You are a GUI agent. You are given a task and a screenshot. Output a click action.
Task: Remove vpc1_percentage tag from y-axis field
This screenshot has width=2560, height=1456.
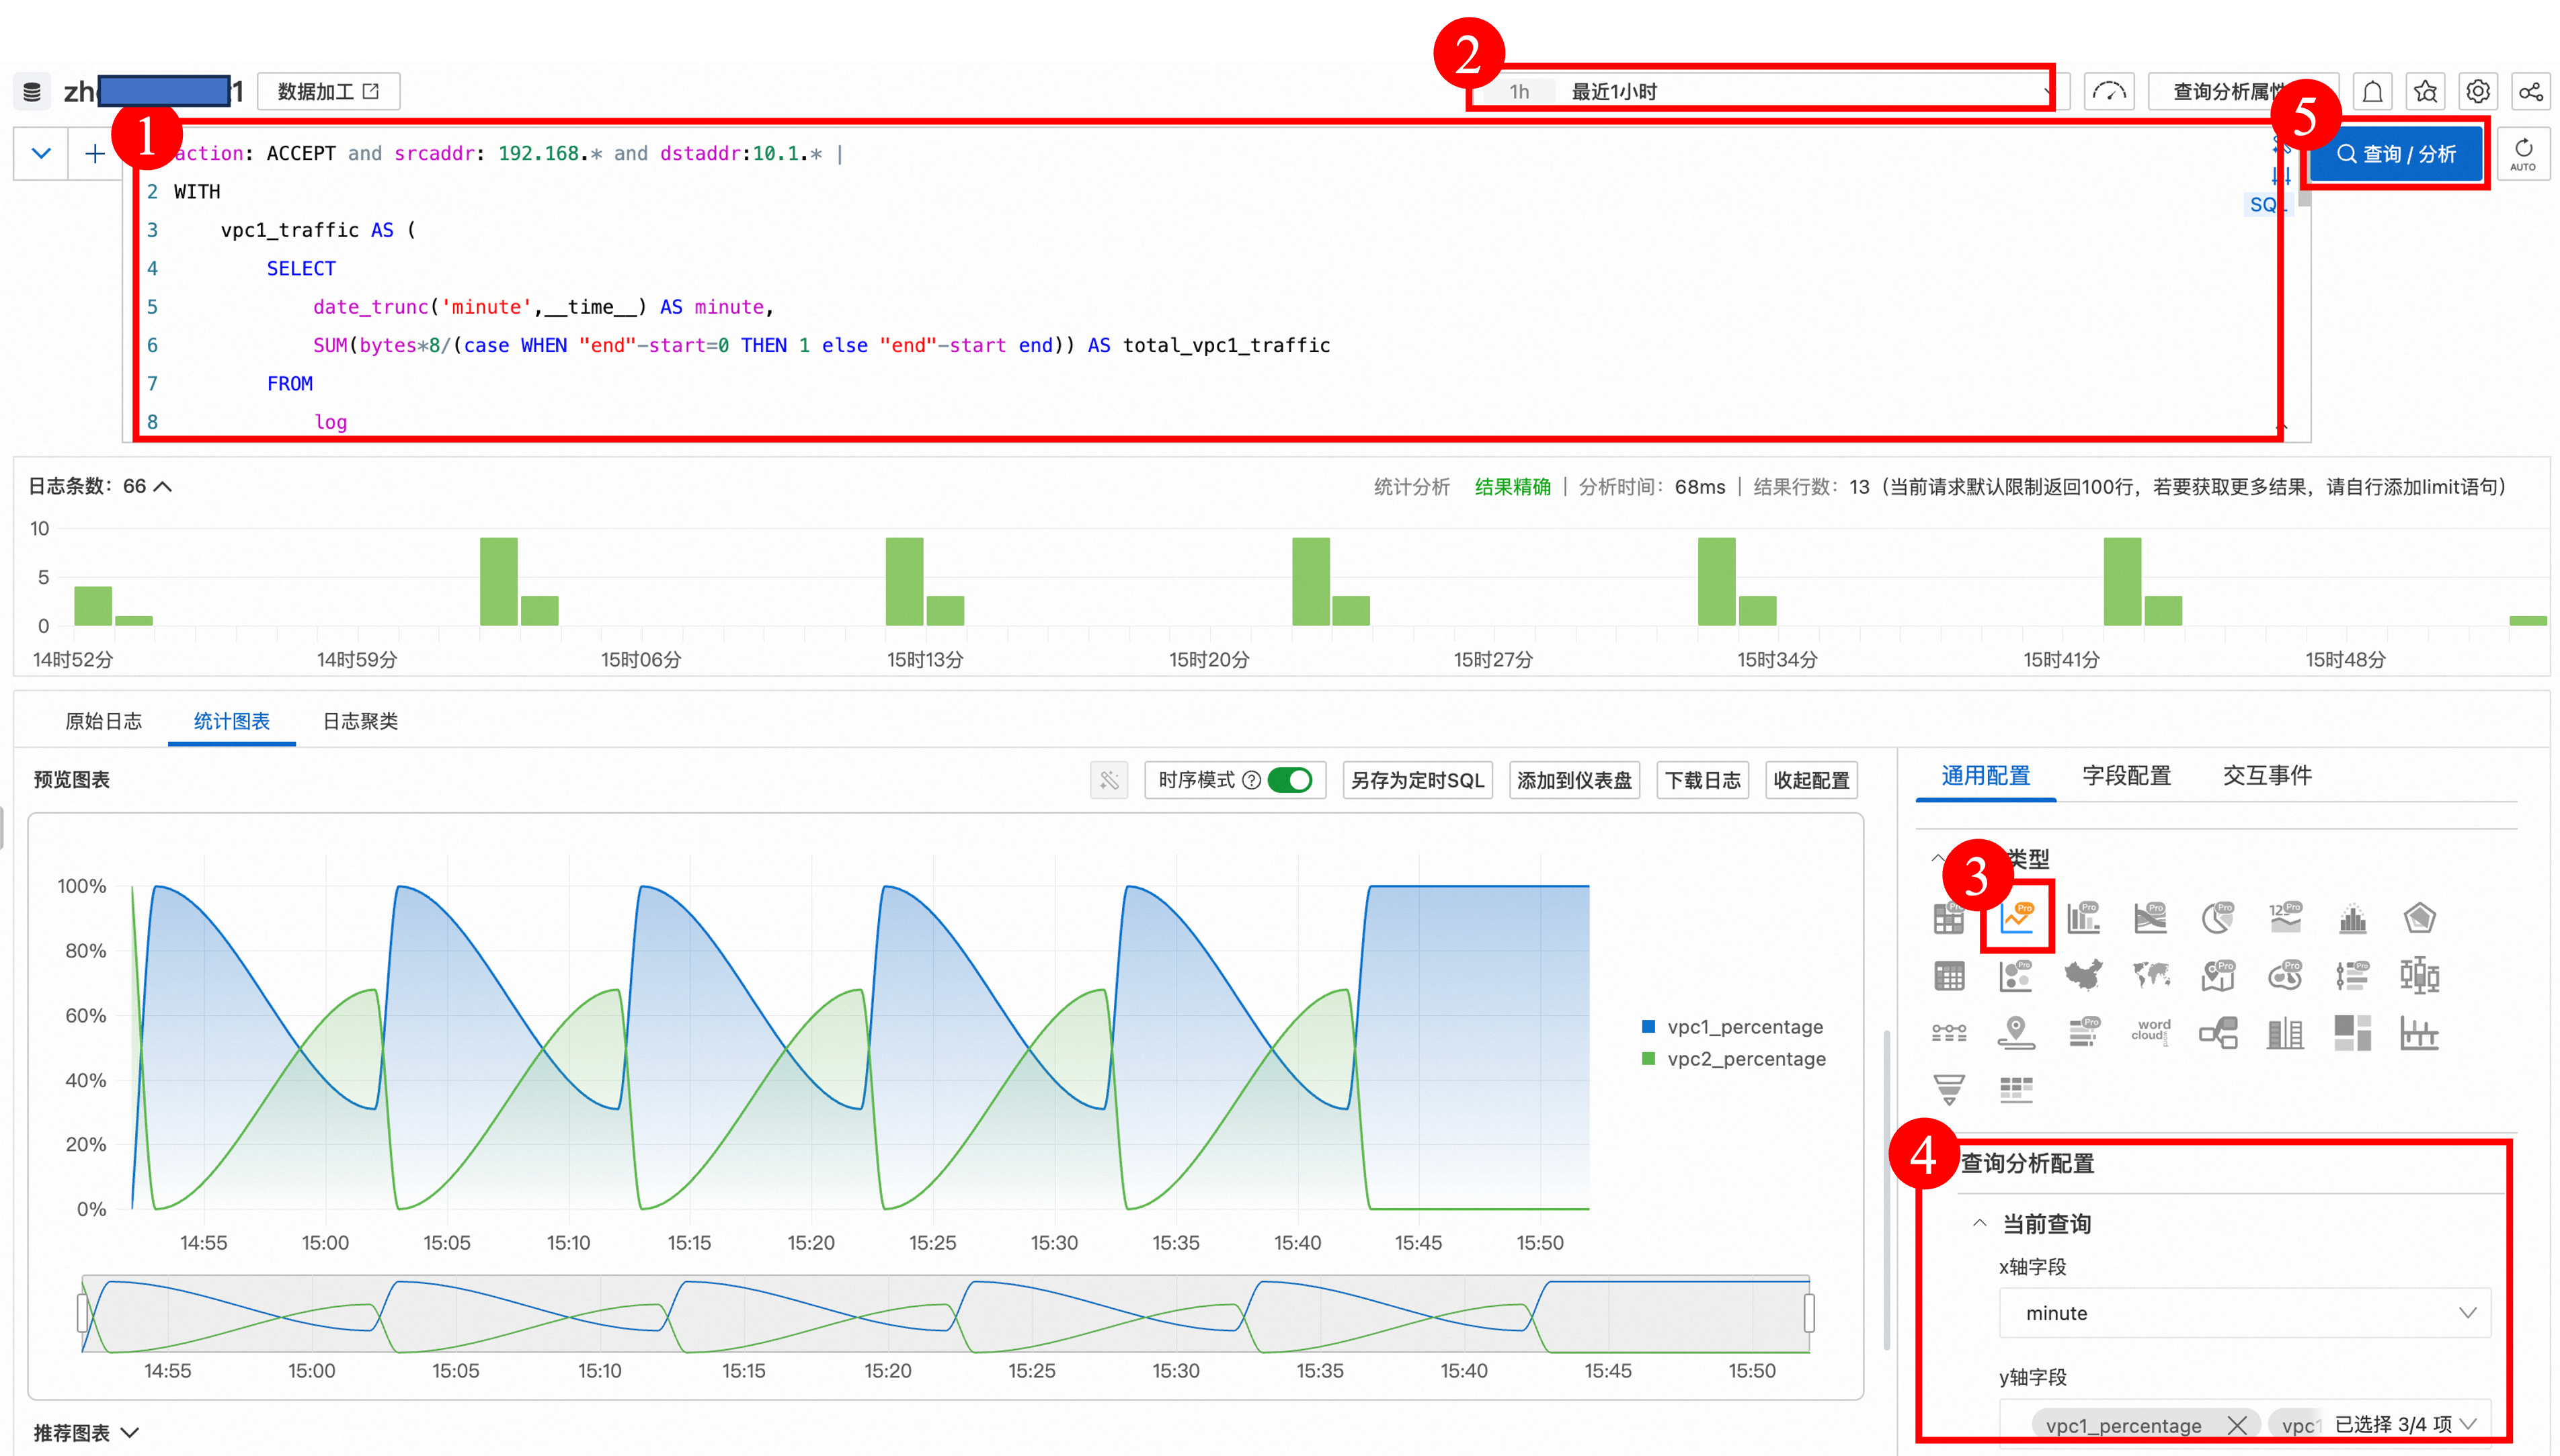click(x=2237, y=1425)
